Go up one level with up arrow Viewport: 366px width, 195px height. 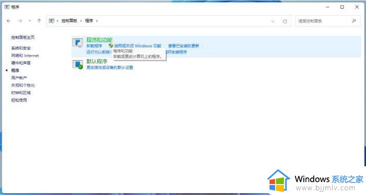point(39,21)
